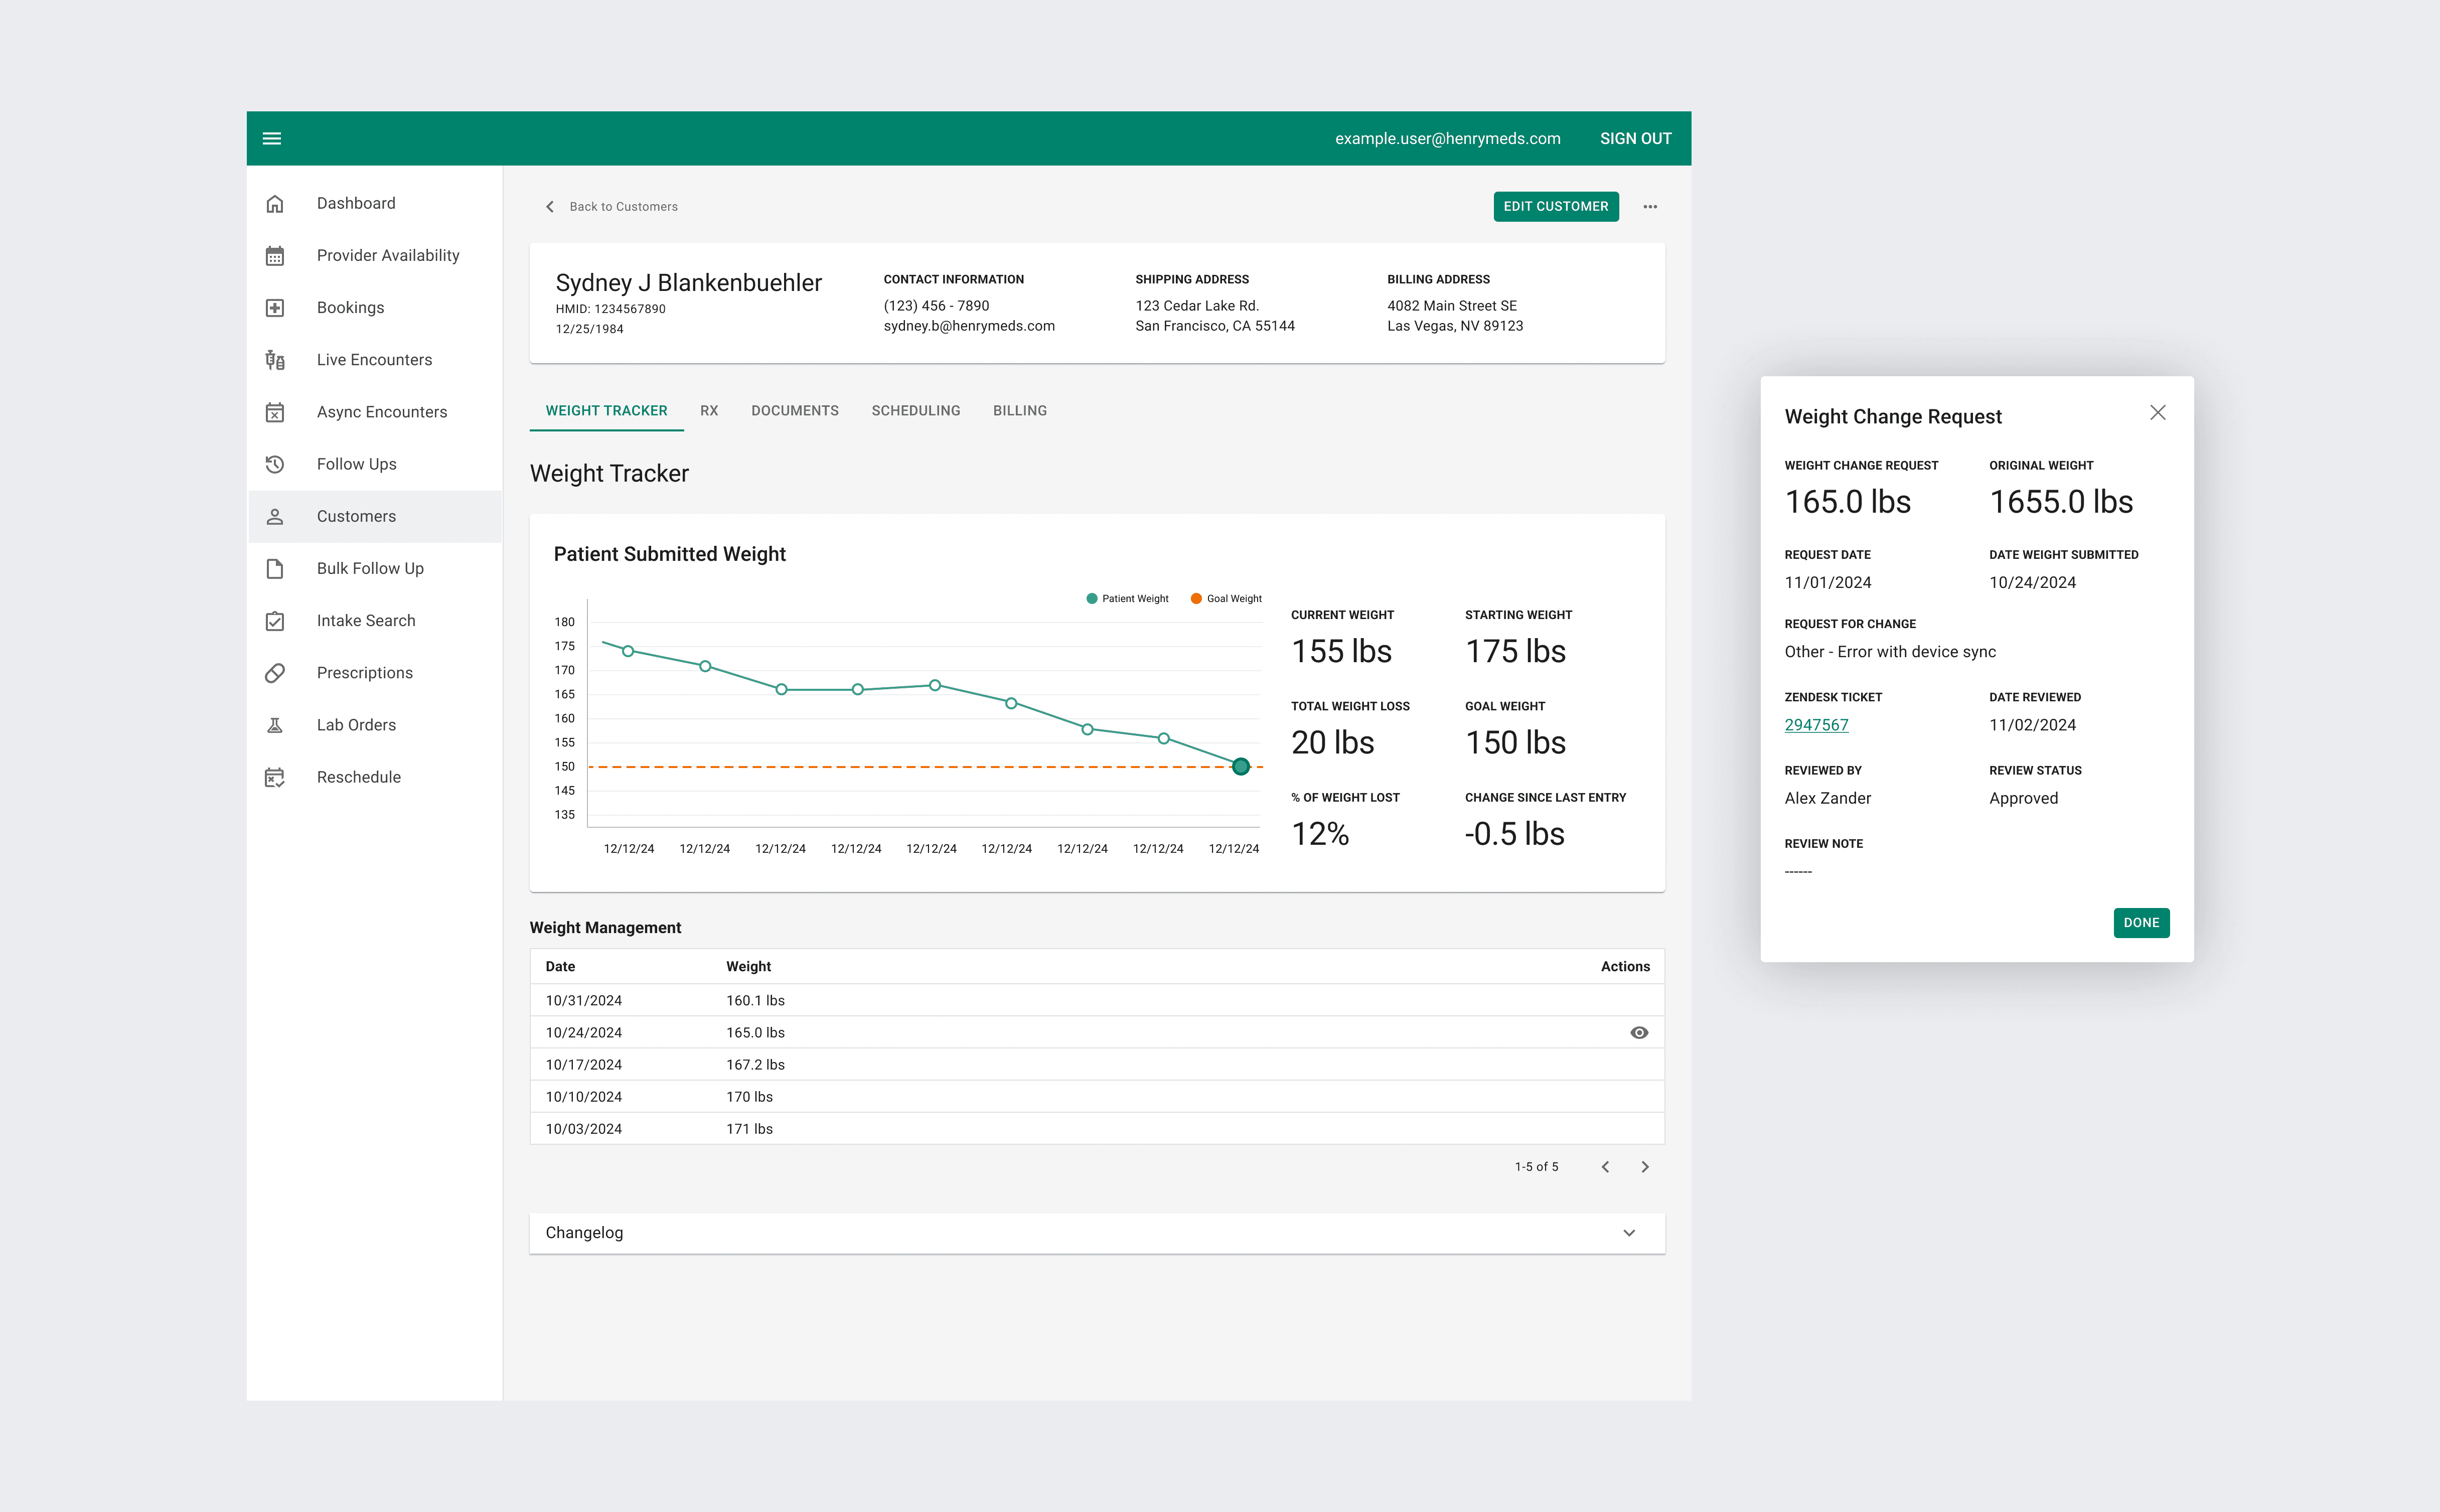The width and height of the screenshot is (2440, 1512).
Task: Toggle Goal Weight legend item
Action: tap(1226, 598)
